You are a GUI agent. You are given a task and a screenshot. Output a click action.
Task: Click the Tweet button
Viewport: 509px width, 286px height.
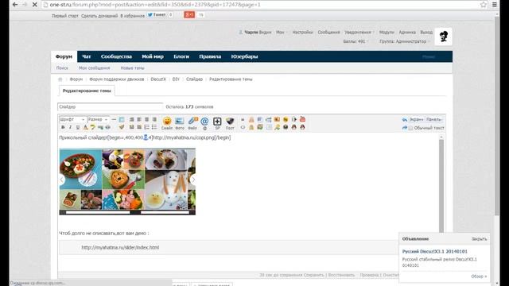(x=157, y=14)
